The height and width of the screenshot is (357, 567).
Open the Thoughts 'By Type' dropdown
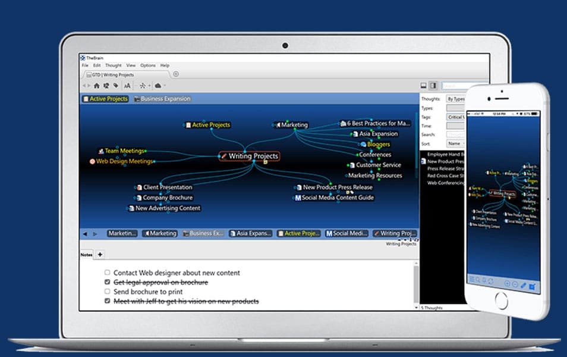(456, 99)
